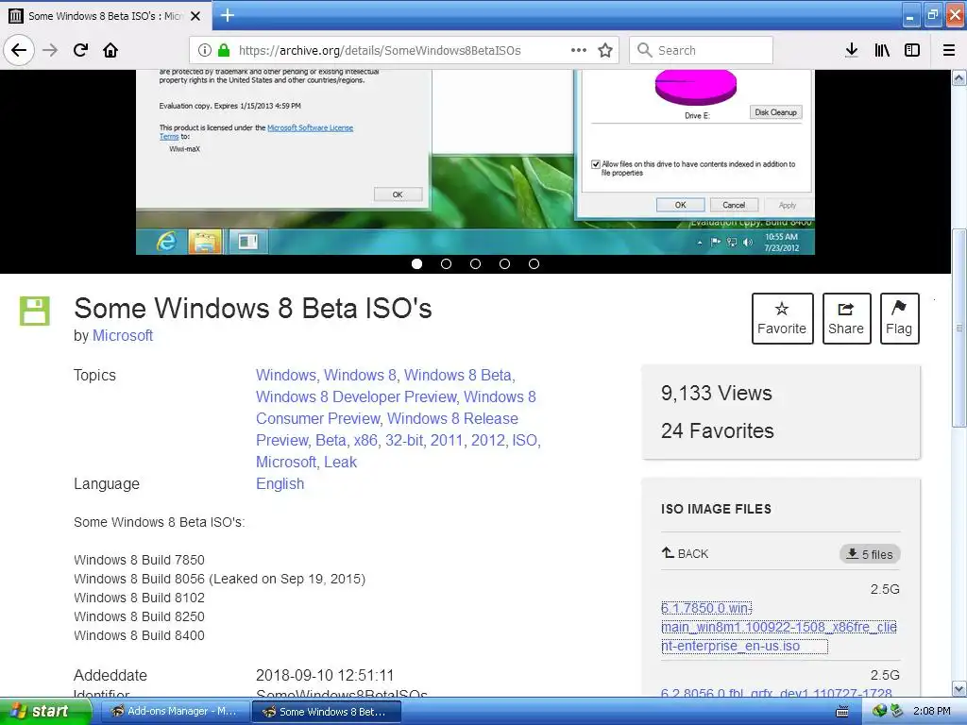Click 'Windows 8 Build 8400' line
Viewport: 967px width, 725px height.
140,635
